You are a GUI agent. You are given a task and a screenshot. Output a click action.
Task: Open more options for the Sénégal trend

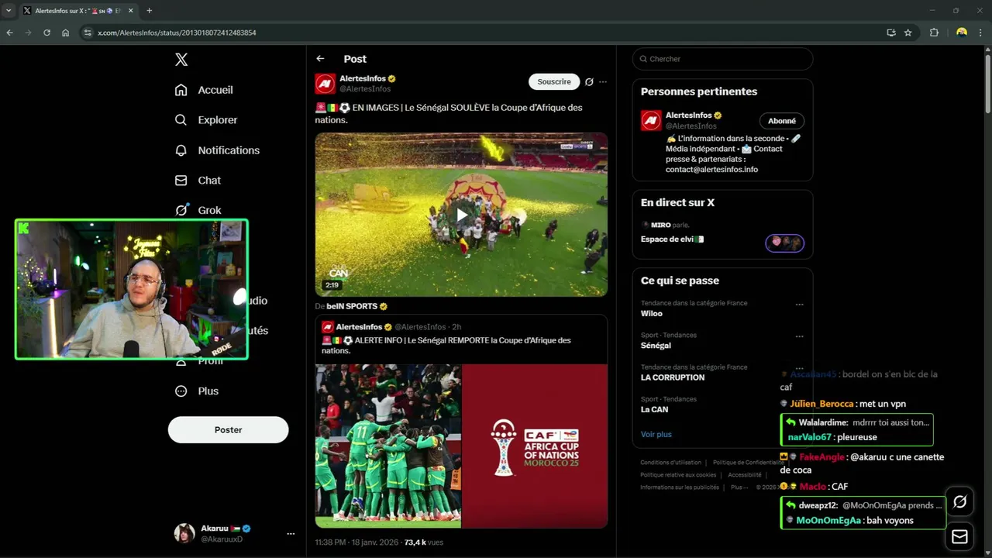coord(799,336)
